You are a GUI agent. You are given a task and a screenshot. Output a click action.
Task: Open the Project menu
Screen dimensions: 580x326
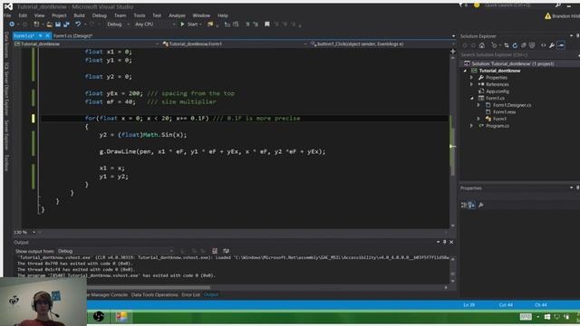[59, 15]
